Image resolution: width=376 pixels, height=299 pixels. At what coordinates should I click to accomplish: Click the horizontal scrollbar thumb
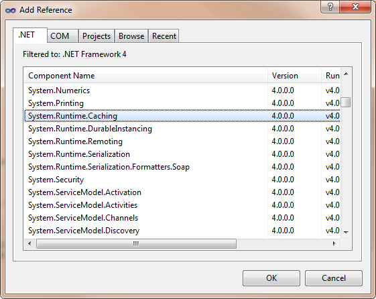tap(136, 244)
